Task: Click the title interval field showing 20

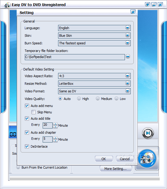Action: pyautogui.click(x=47, y=125)
